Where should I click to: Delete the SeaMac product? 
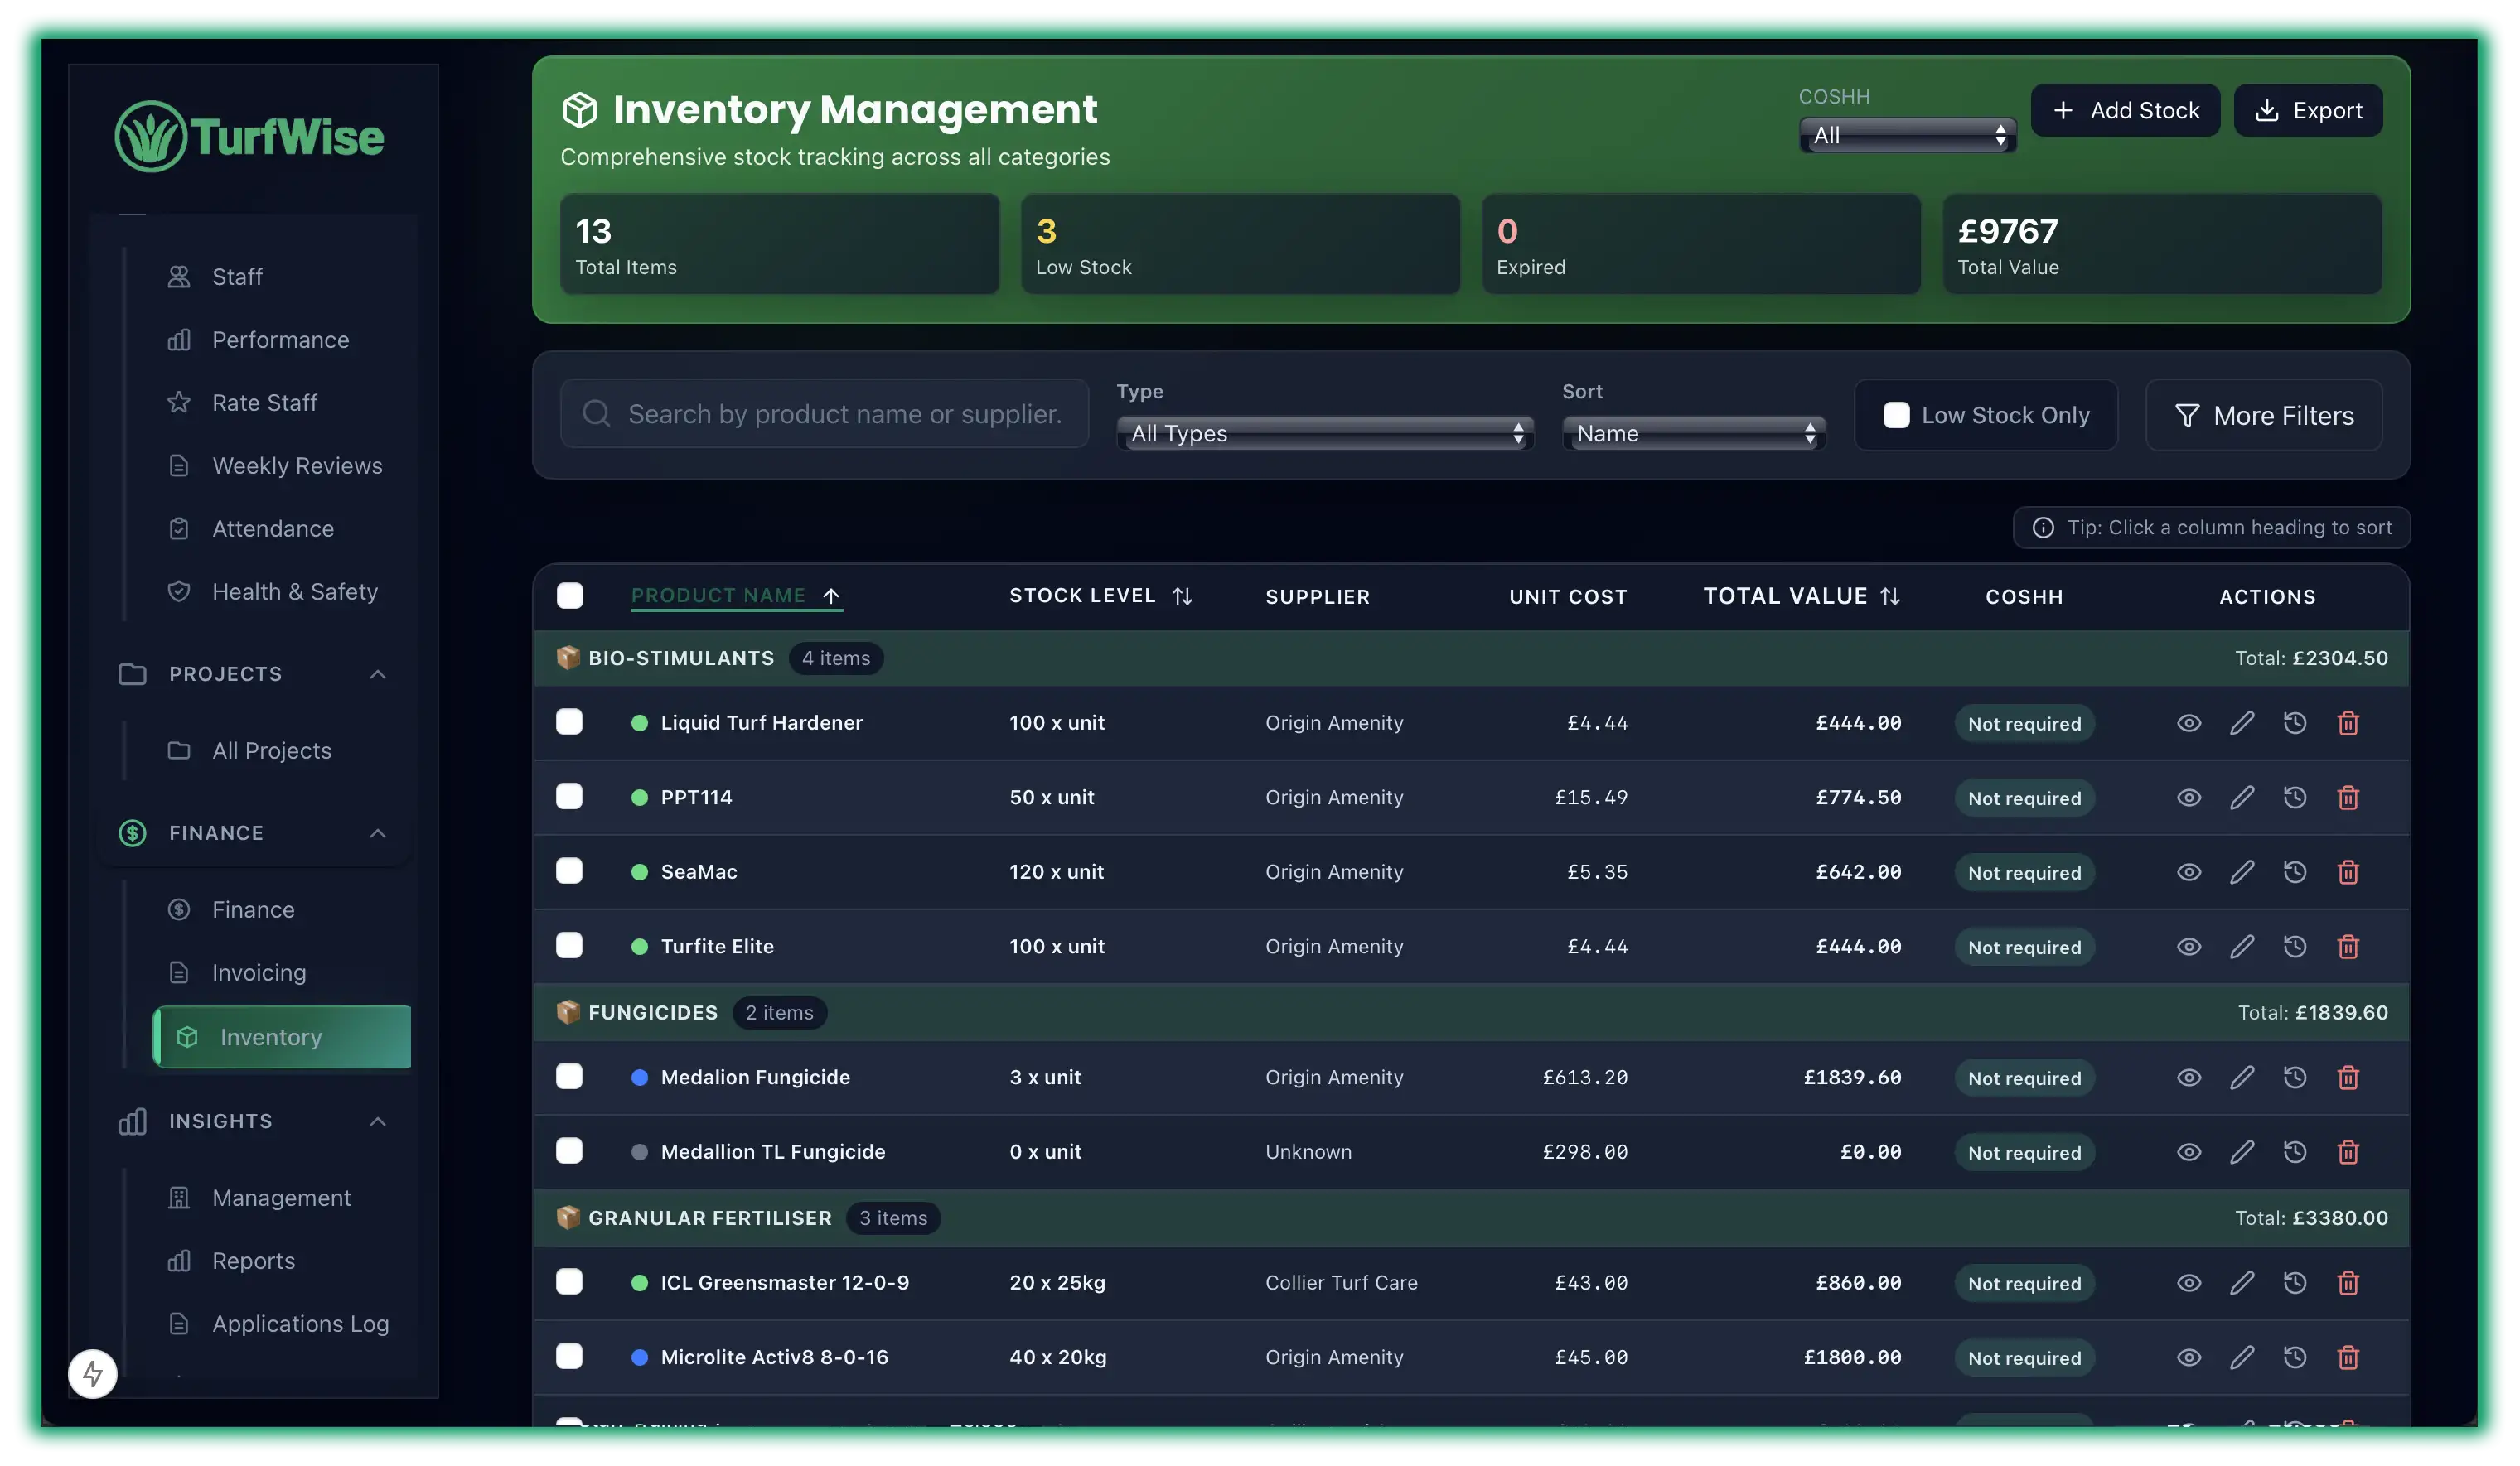tap(2349, 871)
